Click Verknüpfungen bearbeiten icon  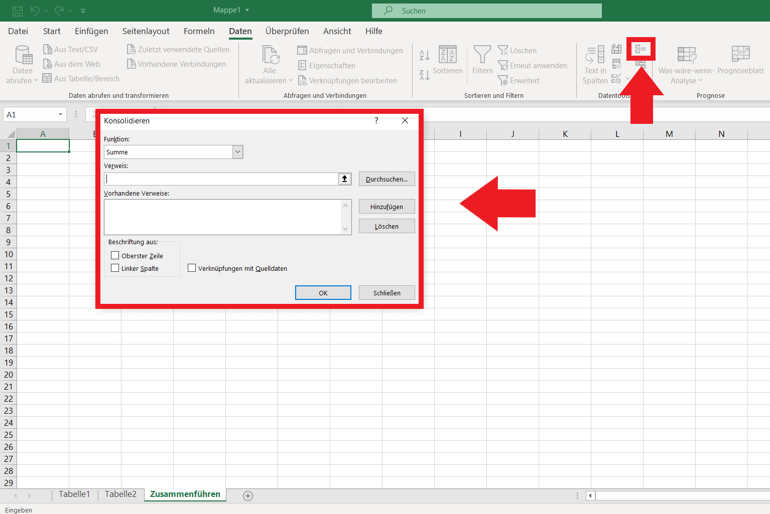(302, 80)
